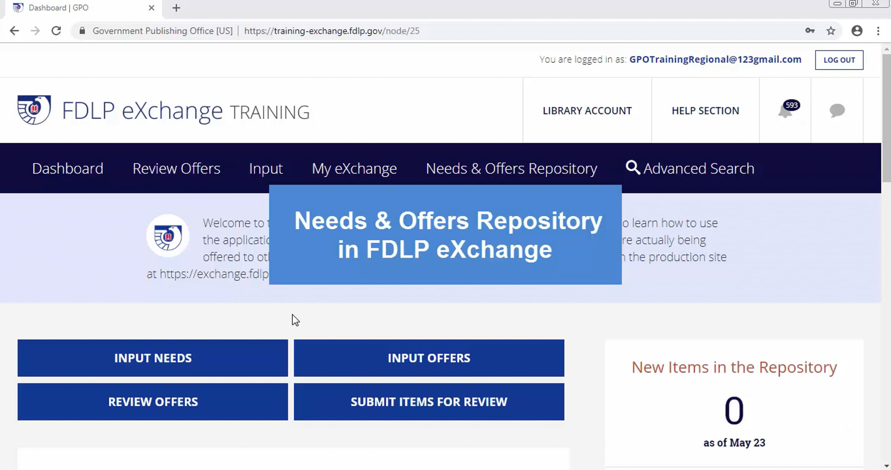Viewport: 891px width, 470px height.
Task: Open a new browser tab
Action: [x=176, y=8]
